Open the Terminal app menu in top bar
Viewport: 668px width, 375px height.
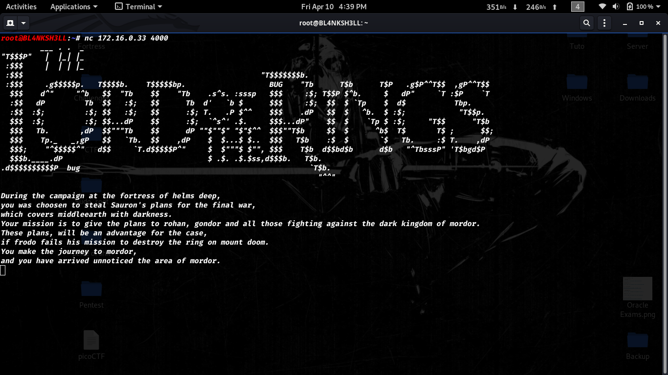coord(138,7)
